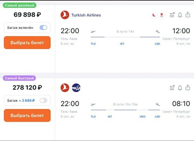Viewport: 194px width, 141px height.
Task: Click the Turkish Airlines name link
Action: pos(86,15)
